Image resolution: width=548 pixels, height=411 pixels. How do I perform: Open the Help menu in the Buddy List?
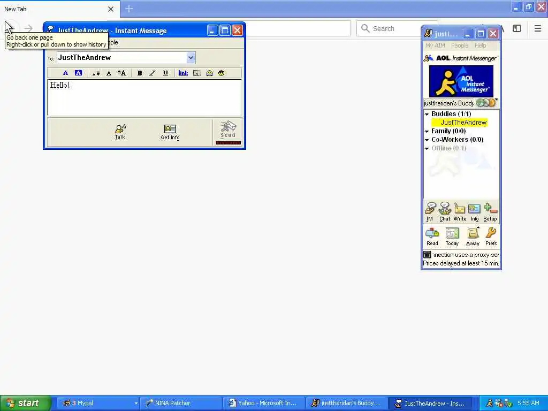click(x=480, y=45)
